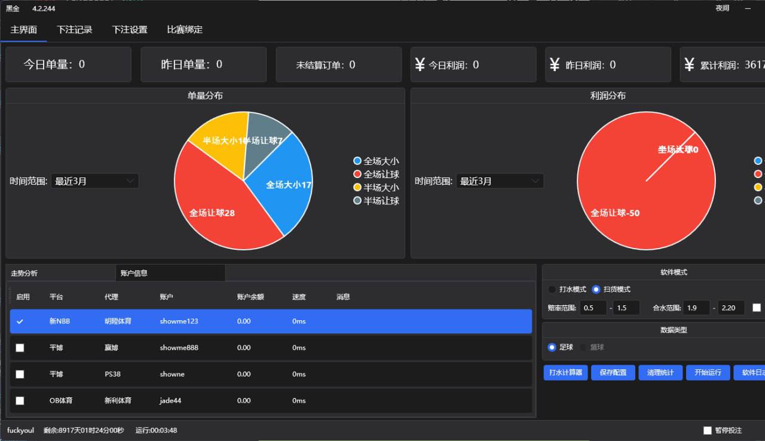
Task: Enable the showme888 account checkbox
Action: tap(20, 348)
